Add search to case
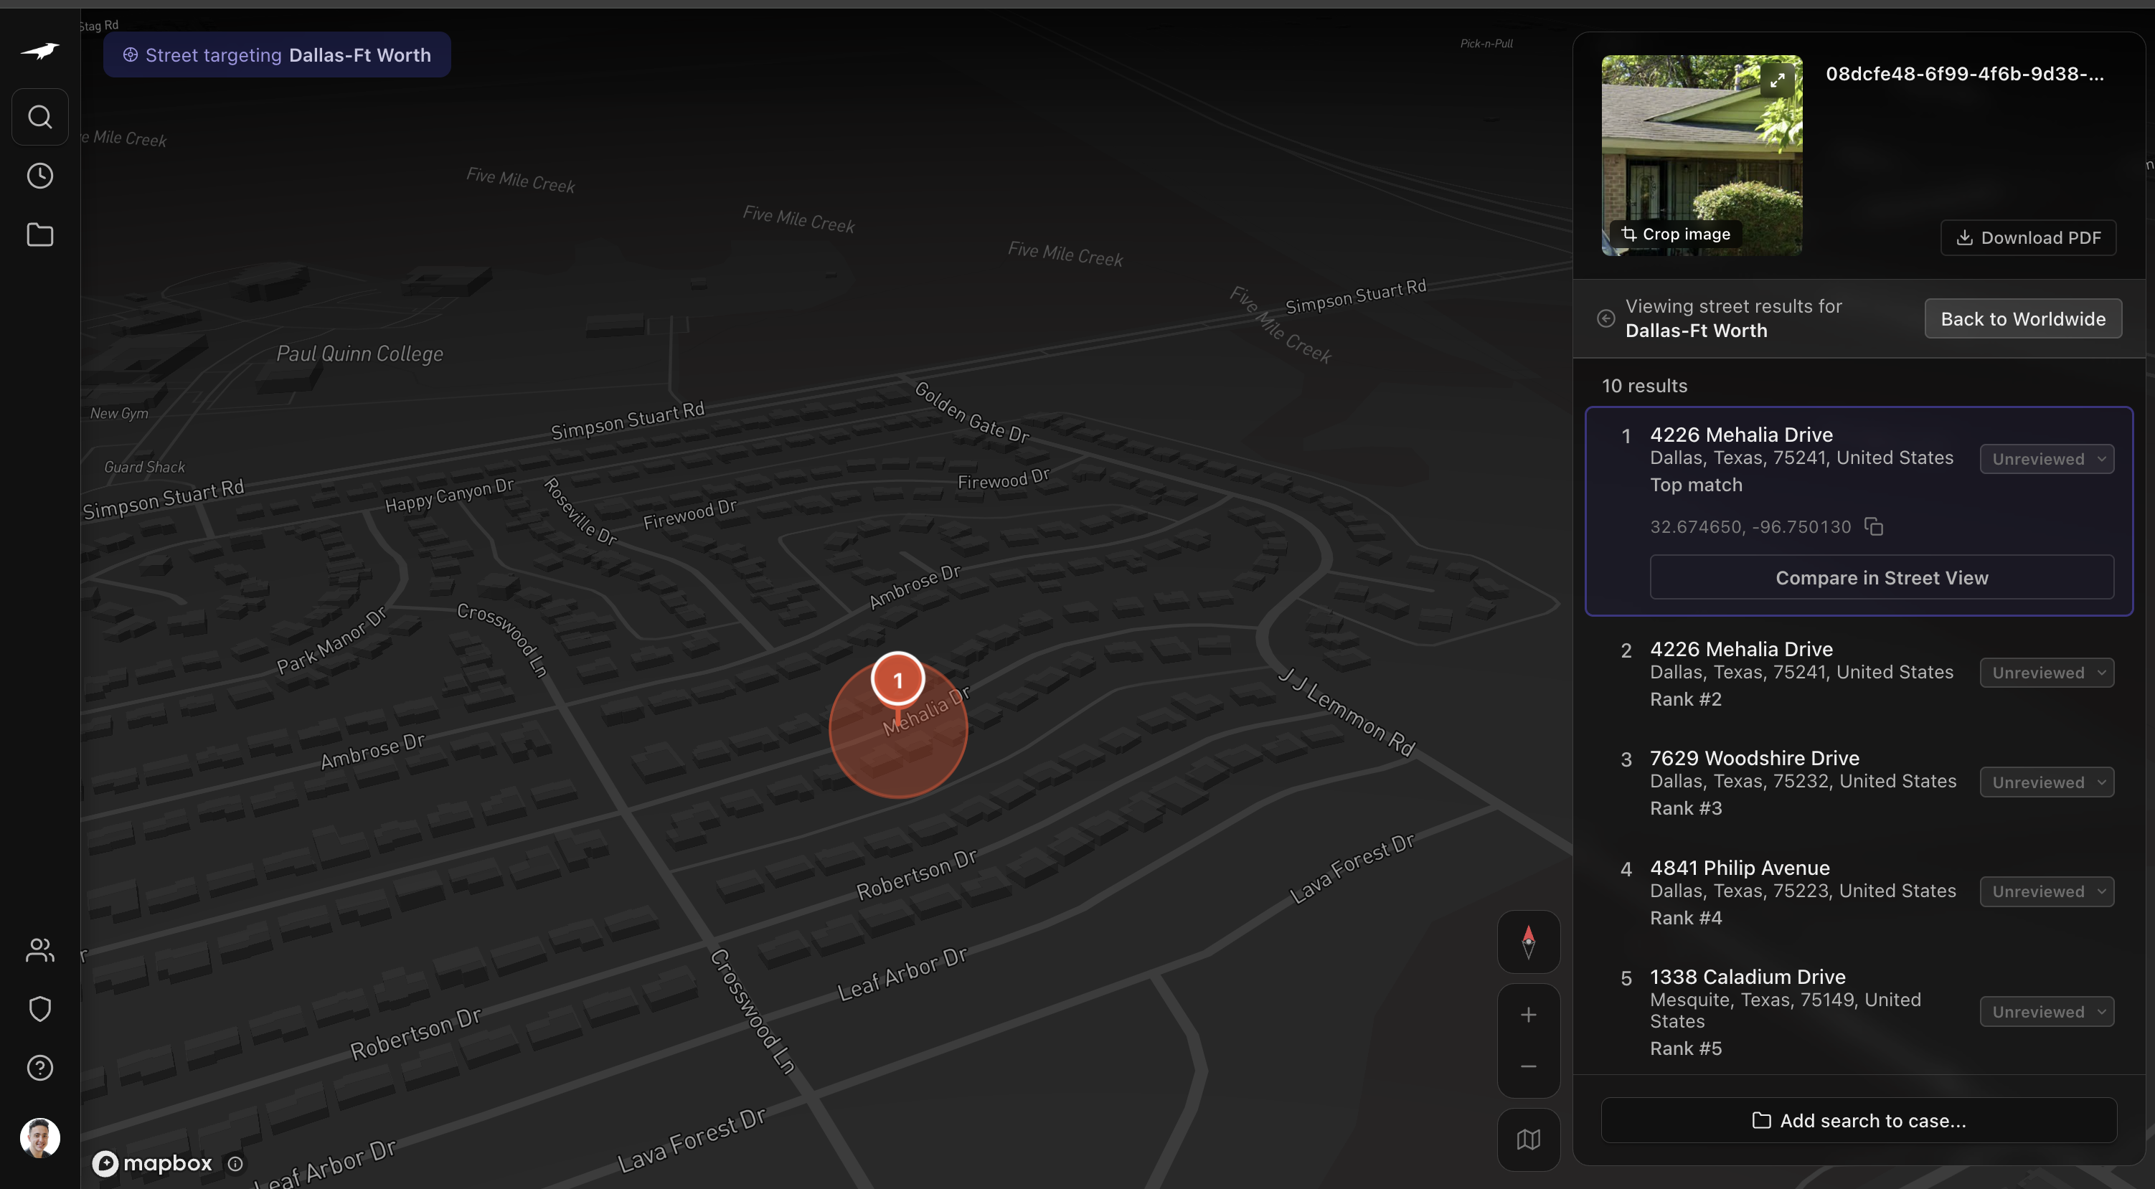Image resolution: width=2155 pixels, height=1189 pixels. [x=1859, y=1120]
